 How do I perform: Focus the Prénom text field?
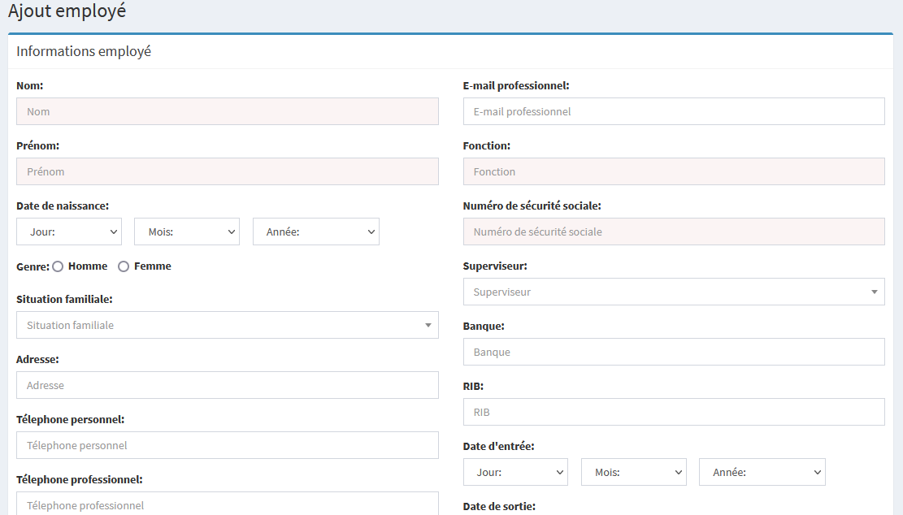click(227, 171)
